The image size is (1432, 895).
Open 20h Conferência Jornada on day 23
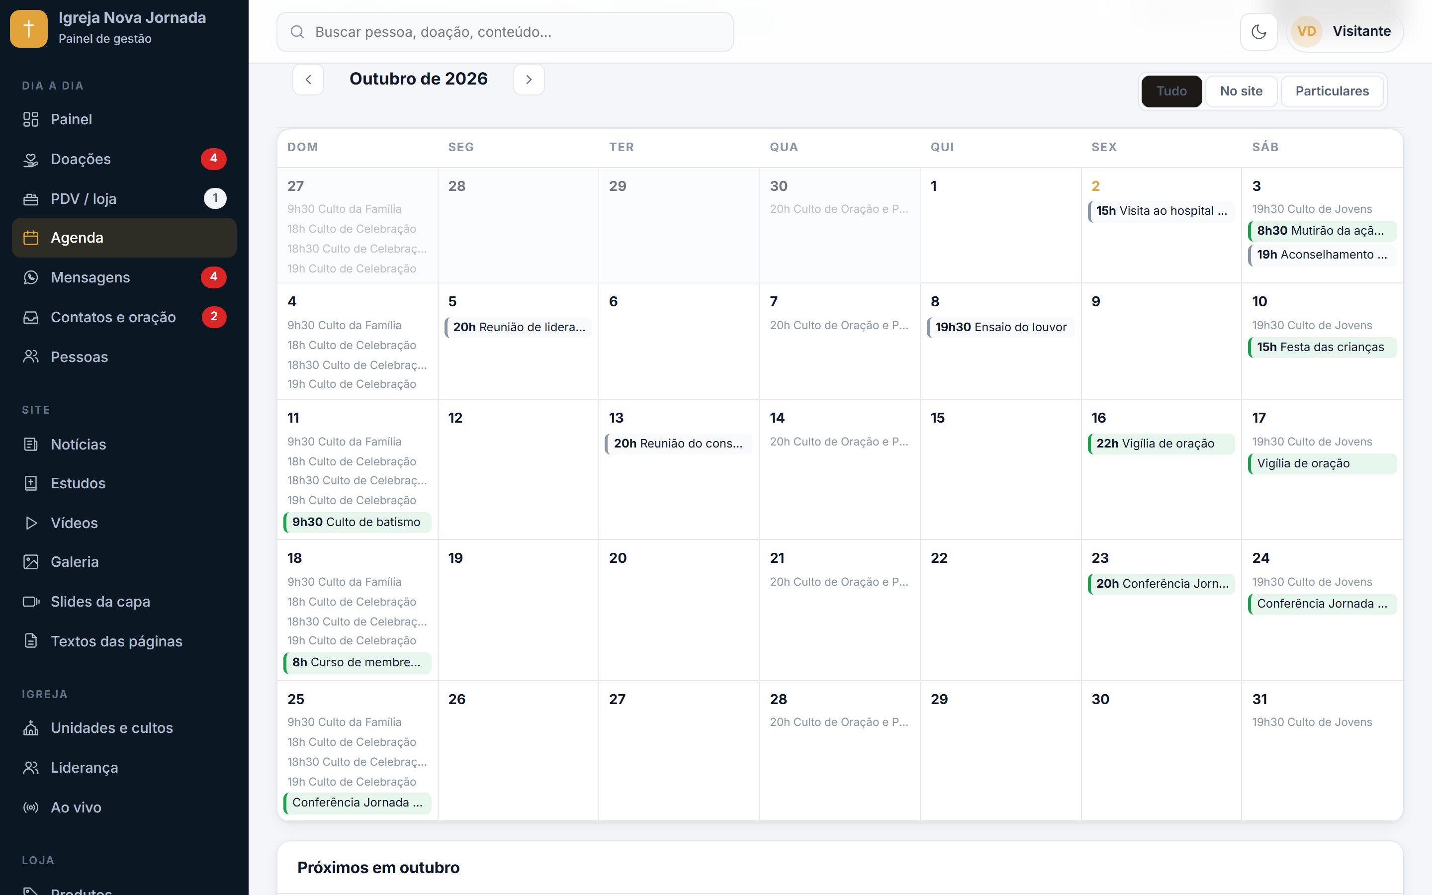tap(1161, 584)
